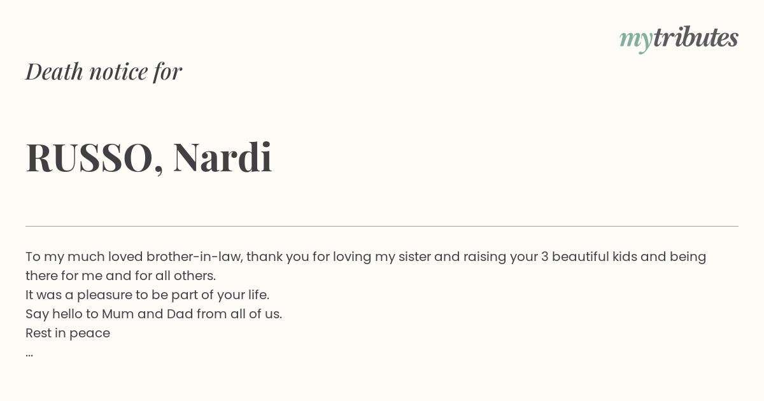
Task: Click the line "It was a pleasure to be part of your life."
Action: (148, 295)
